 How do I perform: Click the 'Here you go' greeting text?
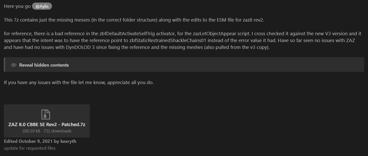click(17, 7)
